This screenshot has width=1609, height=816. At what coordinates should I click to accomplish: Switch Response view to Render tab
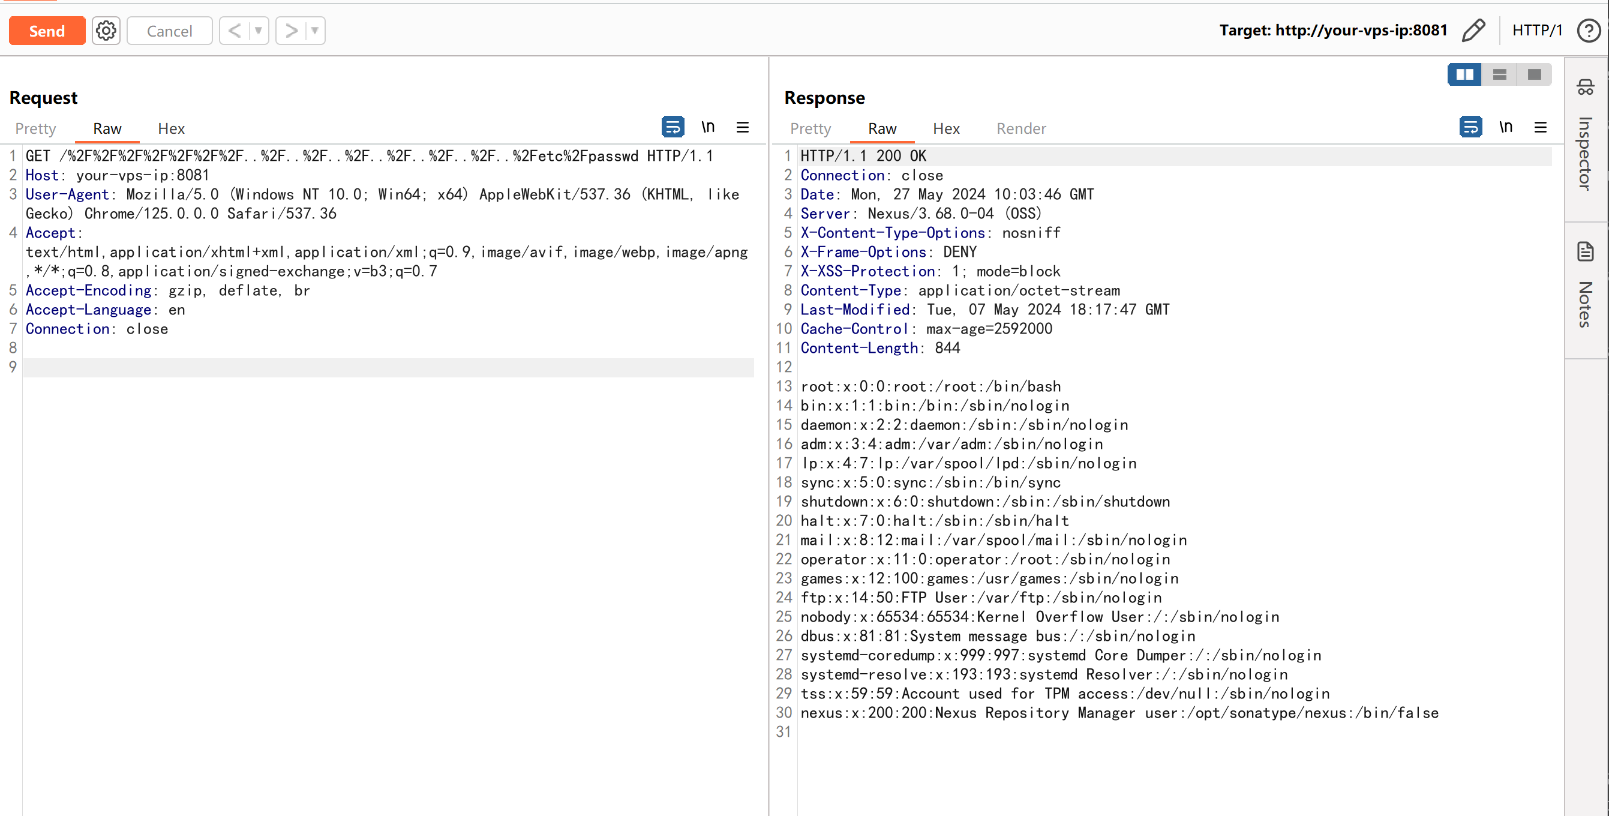(x=1020, y=128)
